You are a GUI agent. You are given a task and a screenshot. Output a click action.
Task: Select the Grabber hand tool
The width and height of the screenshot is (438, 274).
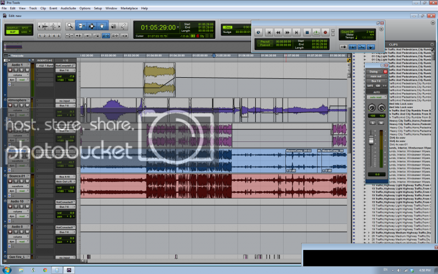(102, 26)
